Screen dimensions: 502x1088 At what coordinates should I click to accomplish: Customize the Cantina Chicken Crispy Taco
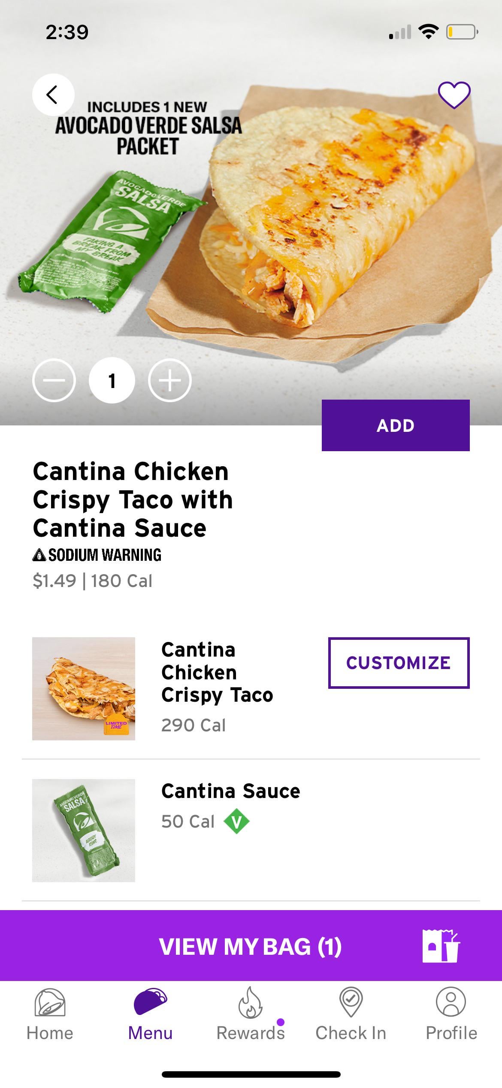click(x=399, y=663)
